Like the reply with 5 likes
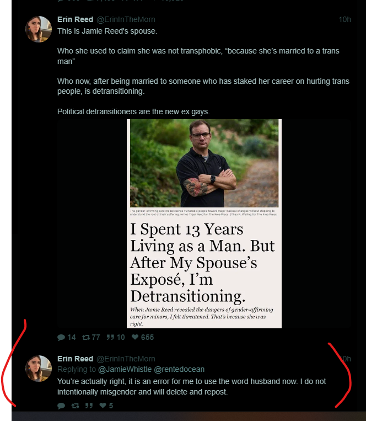 [103, 406]
